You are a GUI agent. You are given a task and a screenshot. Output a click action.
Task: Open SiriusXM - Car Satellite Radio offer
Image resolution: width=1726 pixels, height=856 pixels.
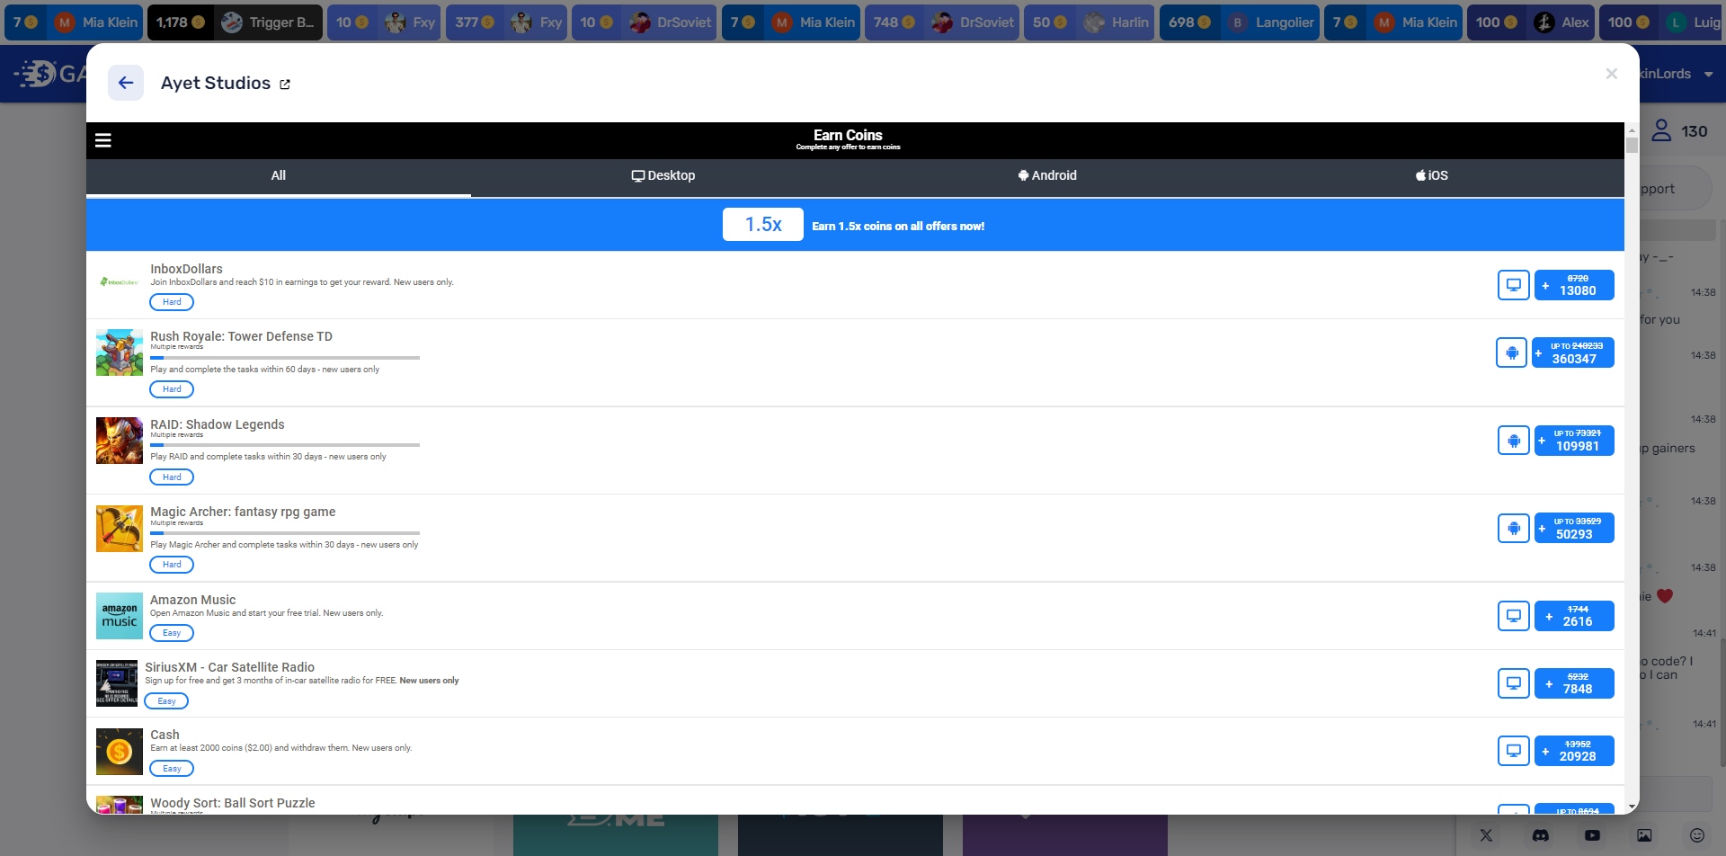coord(230,667)
